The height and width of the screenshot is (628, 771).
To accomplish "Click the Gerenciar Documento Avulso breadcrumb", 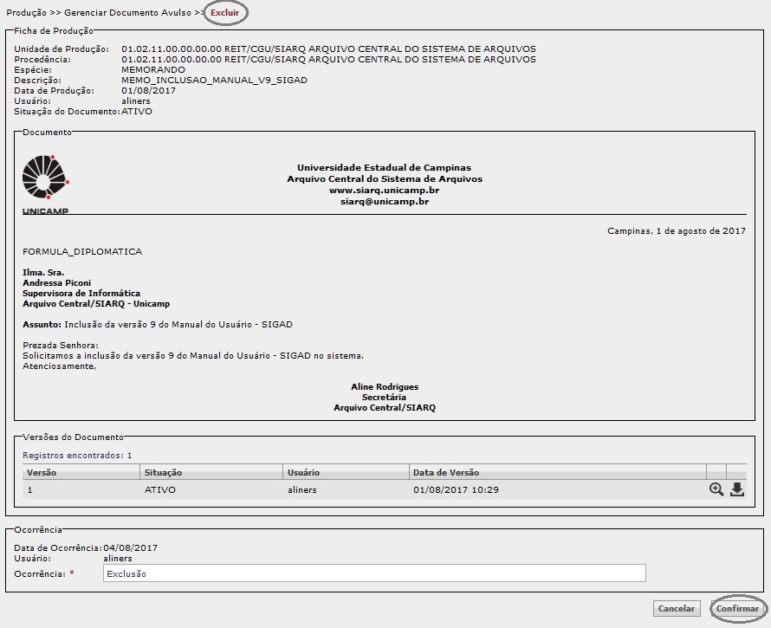I will coord(128,13).
